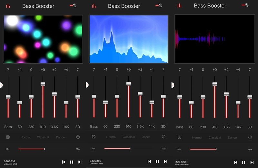This screenshot has height=168, width=258.
Task: Select the Normal preset in right panel
Action: pos(197,137)
